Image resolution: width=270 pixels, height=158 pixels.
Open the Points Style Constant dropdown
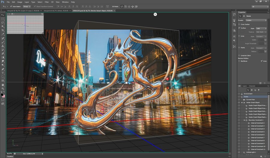tap(261, 48)
